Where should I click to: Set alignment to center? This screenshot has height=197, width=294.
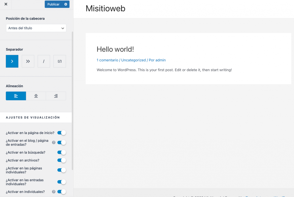tap(36, 96)
